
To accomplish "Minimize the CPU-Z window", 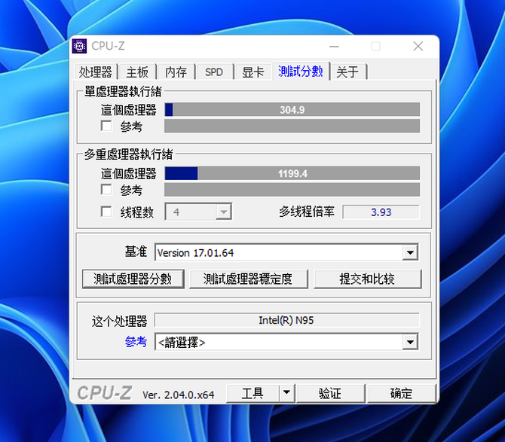I will coord(333,46).
